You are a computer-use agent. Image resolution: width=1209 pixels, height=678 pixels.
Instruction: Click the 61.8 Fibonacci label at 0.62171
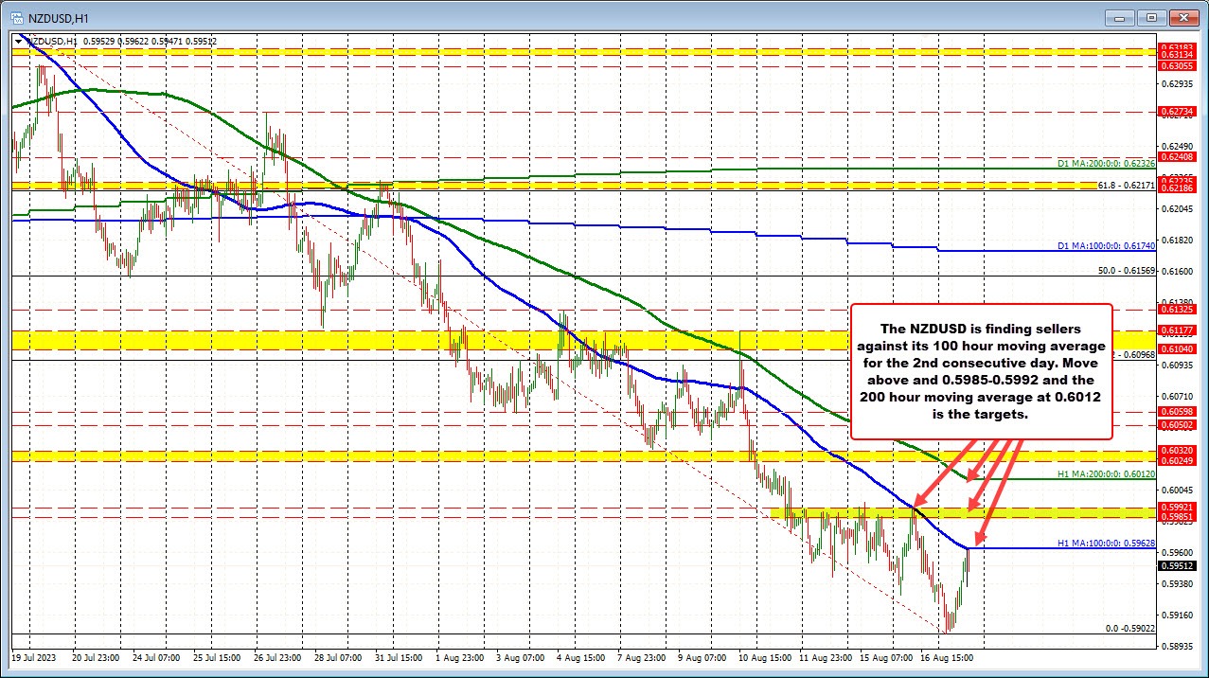coord(1127,187)
